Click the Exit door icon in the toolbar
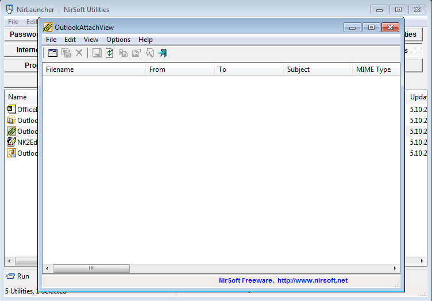Image resolution: width=432 pixels, height=301 pixels. [163, 53]
